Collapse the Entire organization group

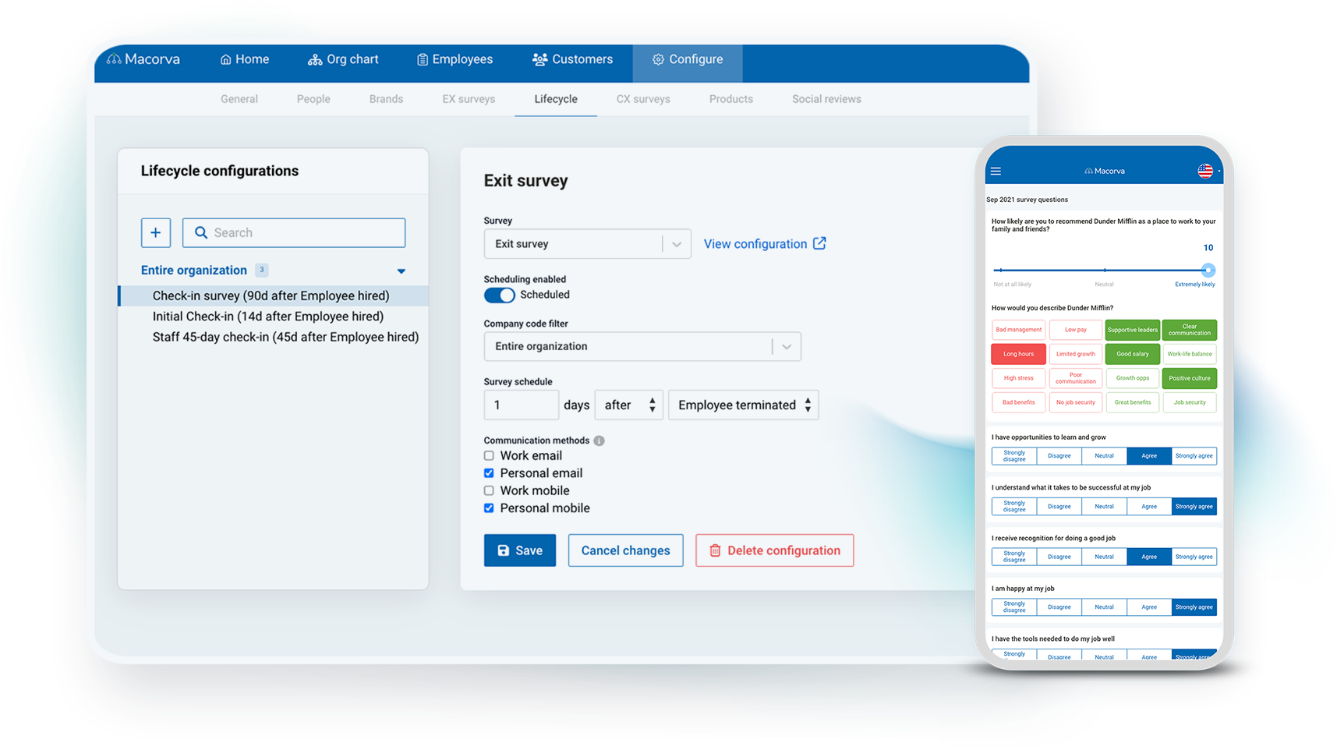401,271
